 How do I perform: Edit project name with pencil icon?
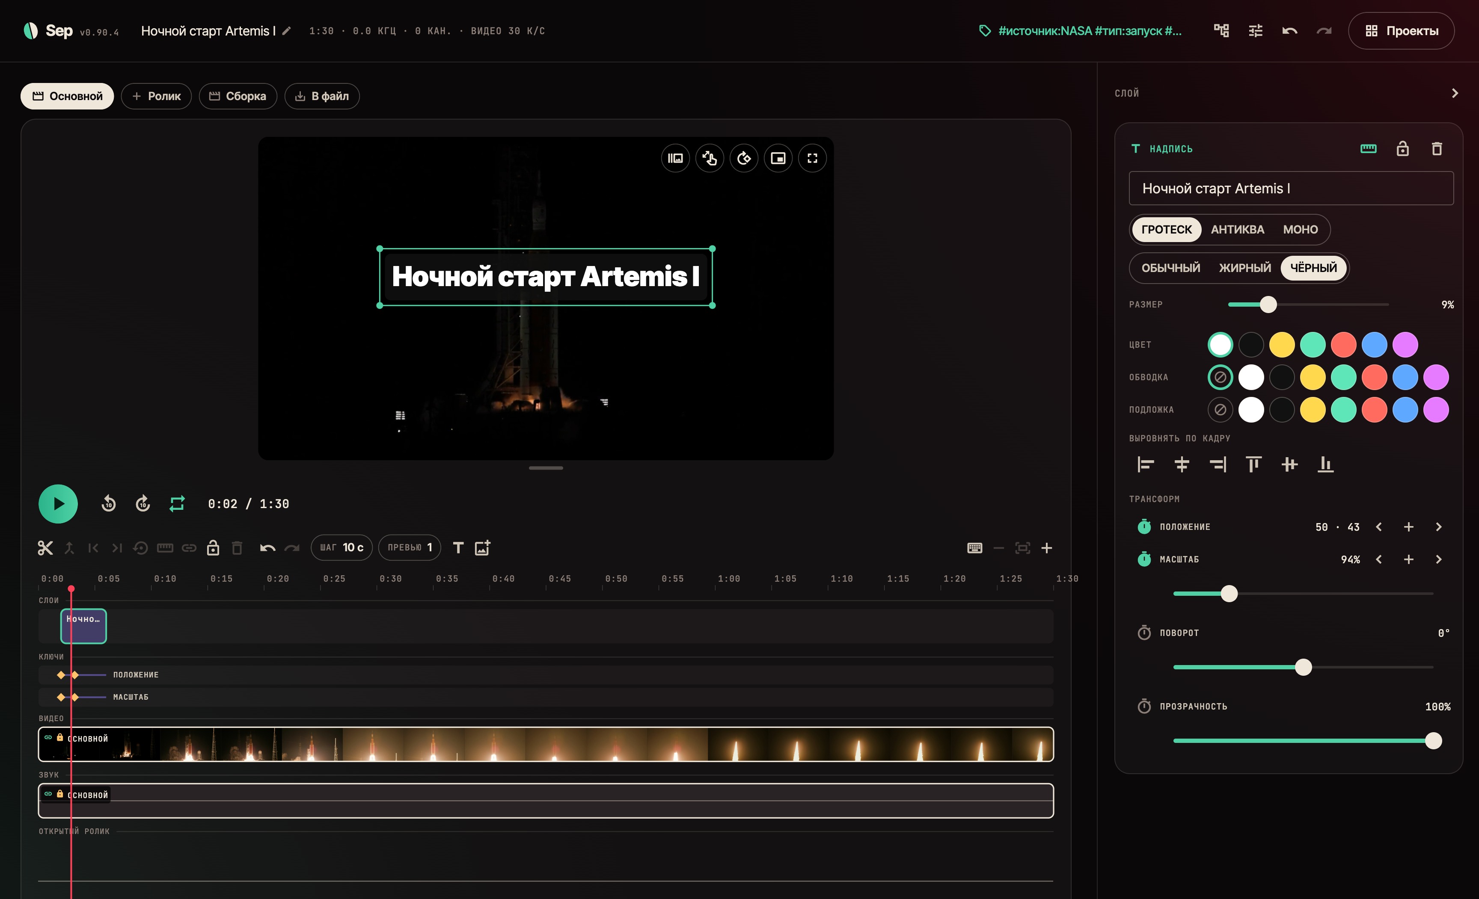[x=286, y=31]
